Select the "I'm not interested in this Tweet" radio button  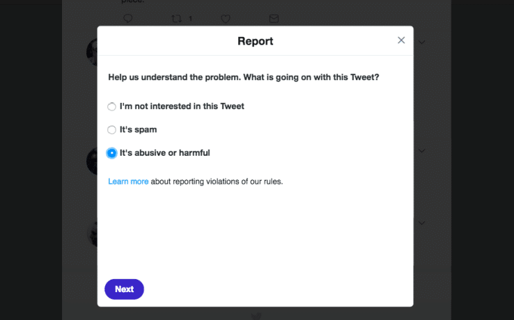pyautogui.click(x=111, y=107)
